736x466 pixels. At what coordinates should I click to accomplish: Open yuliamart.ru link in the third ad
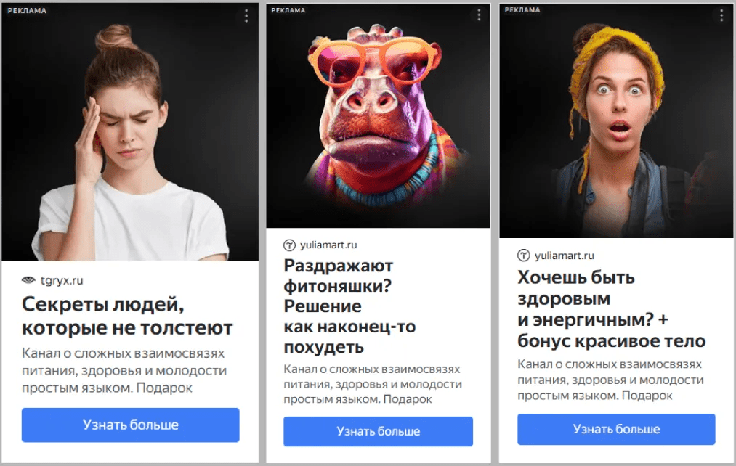pyautogui.click(x=565, y=256)
